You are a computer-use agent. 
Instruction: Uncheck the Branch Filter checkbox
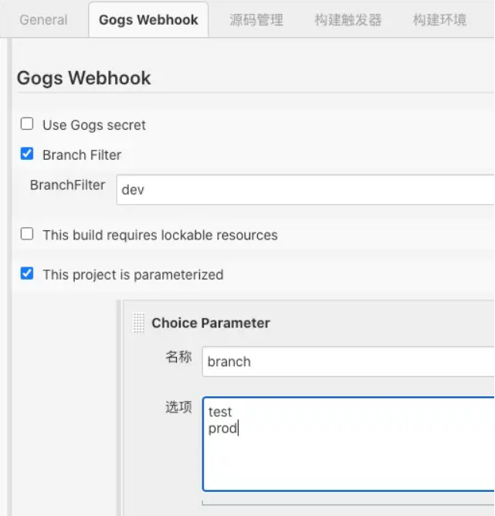(27, 154)
